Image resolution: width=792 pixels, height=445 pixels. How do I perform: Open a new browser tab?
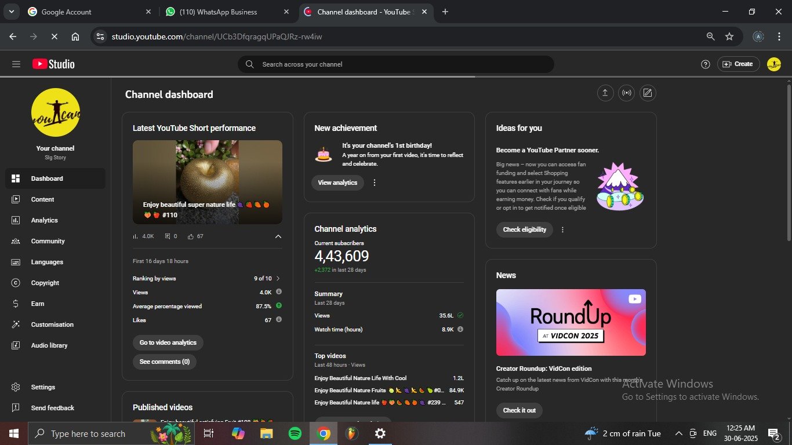point(445,12)
